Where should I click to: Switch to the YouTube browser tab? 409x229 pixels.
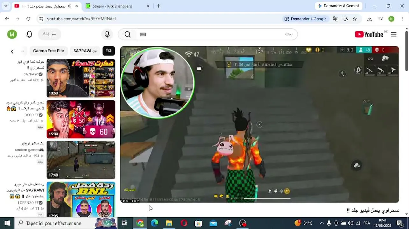click(47, 6)
